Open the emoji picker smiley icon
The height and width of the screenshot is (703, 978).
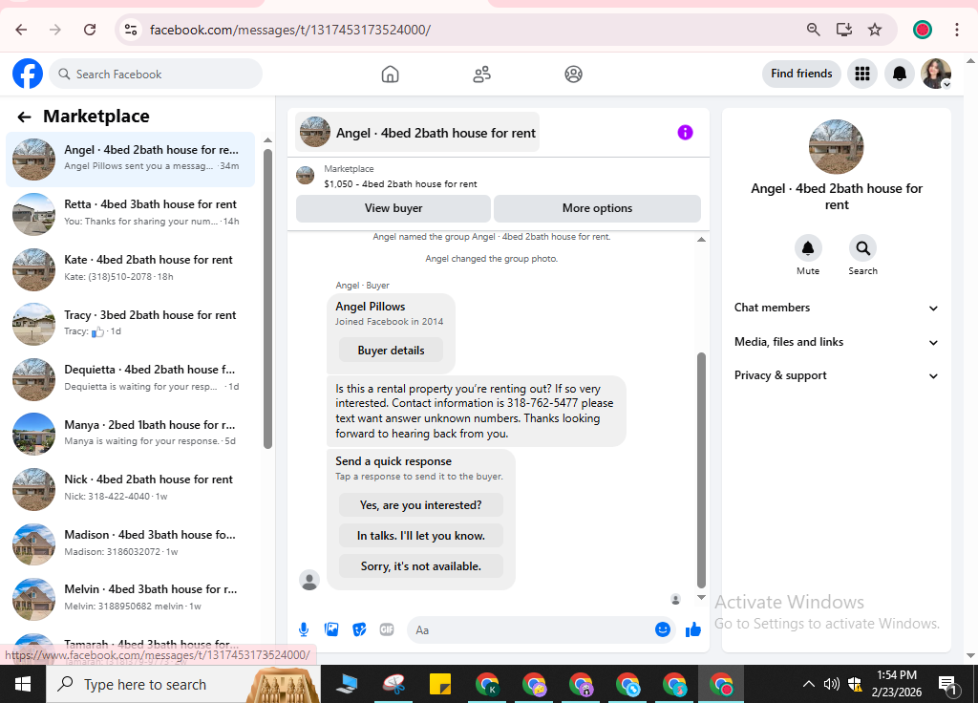click(x=663, y=630)
